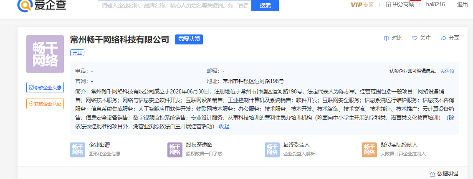
Task: Click the 去认领 link
Action: click(x=448, y=71)
